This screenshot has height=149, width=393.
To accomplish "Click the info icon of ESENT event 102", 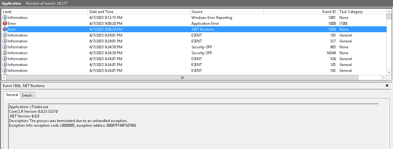I will [x=5, y=71].
